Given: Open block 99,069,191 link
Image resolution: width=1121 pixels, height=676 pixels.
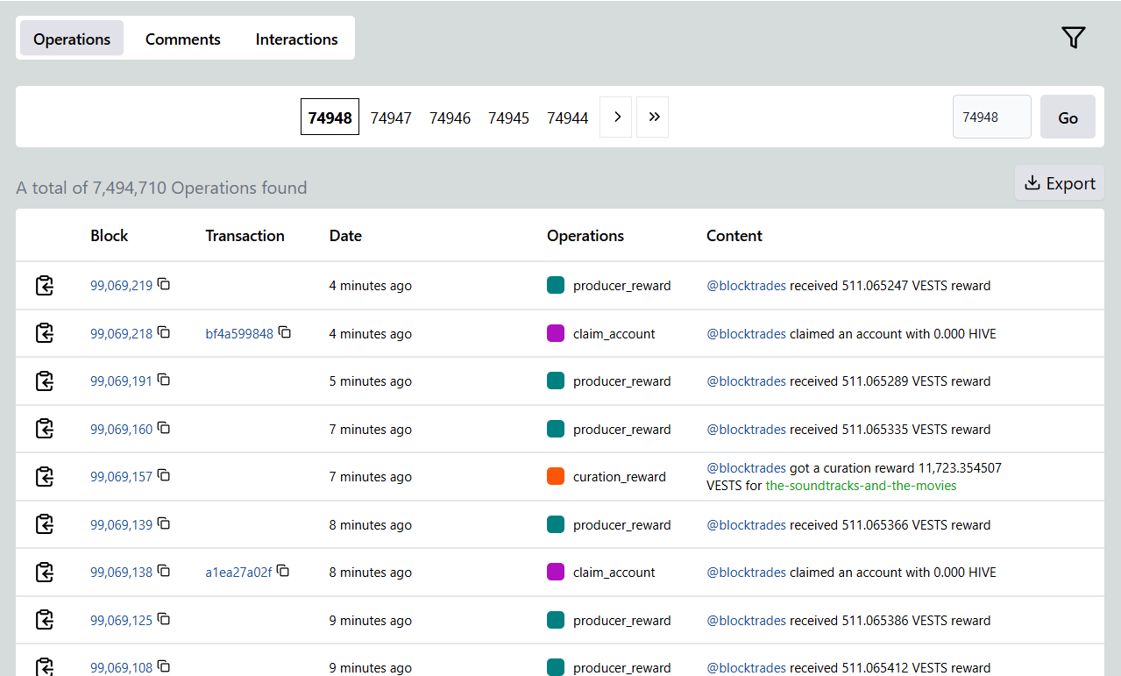Looking at the screenshot, I should pyautogui.click(x=121, y=381).
